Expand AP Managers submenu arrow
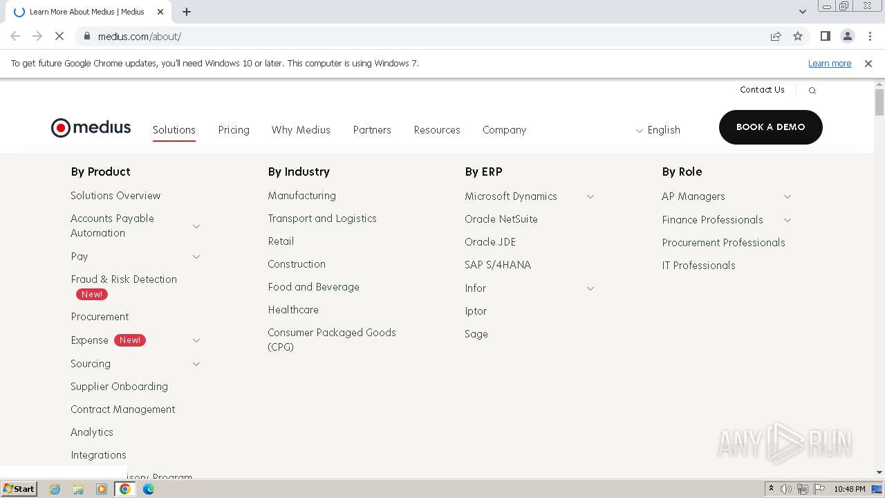885x498 pixels. click(x=788, y=196)
